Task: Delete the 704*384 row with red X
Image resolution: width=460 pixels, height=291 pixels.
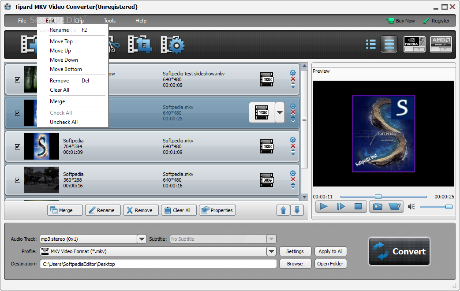Action: [293, 146]
